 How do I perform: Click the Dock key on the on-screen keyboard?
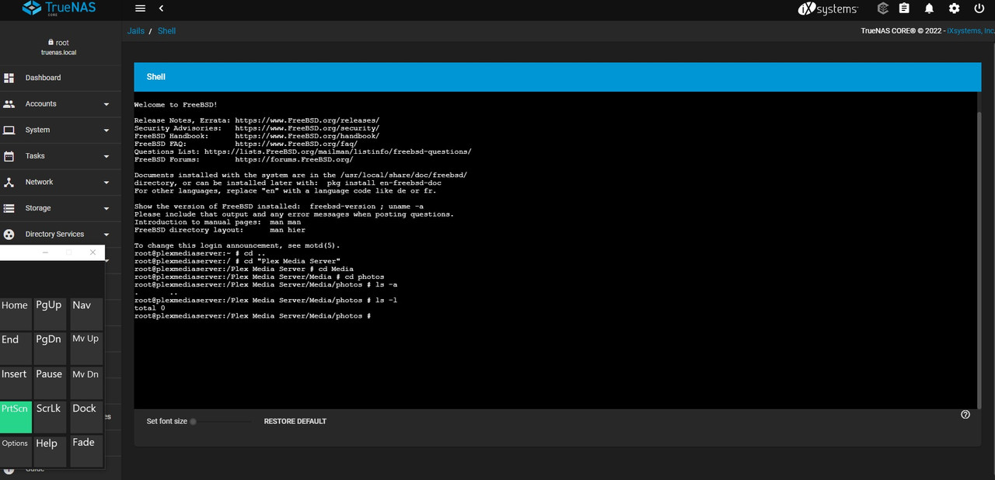pyautogui.click(x=86, y=416)
